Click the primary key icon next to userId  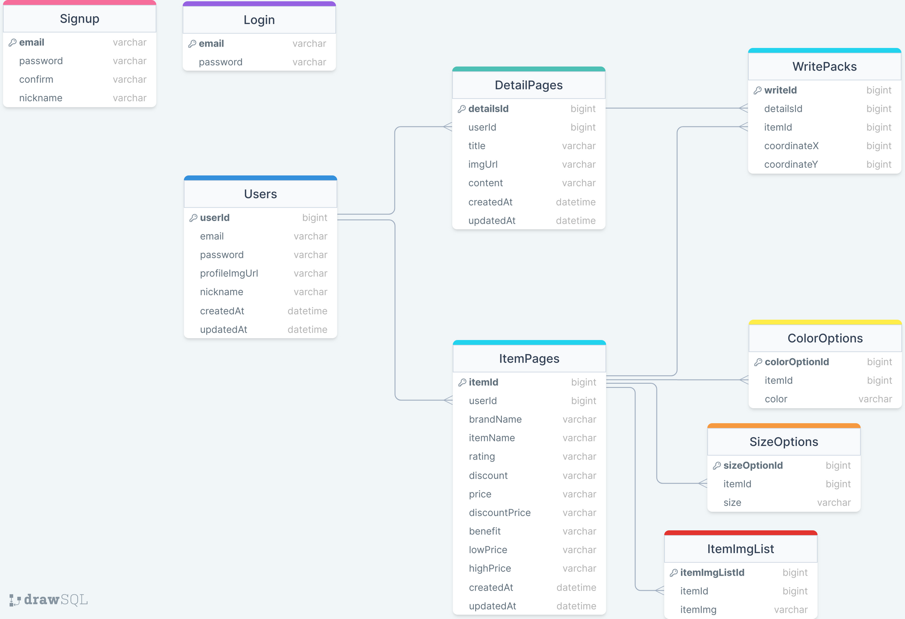(x=194, y=218)
